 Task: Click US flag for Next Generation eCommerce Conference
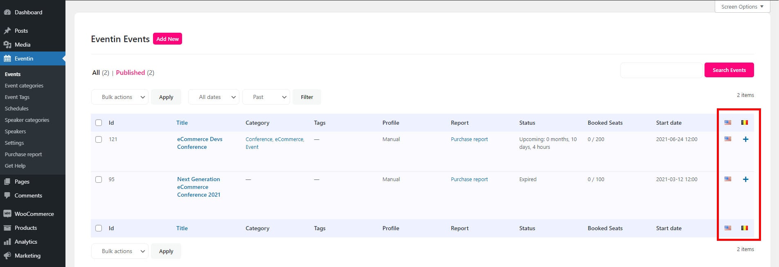728,179
